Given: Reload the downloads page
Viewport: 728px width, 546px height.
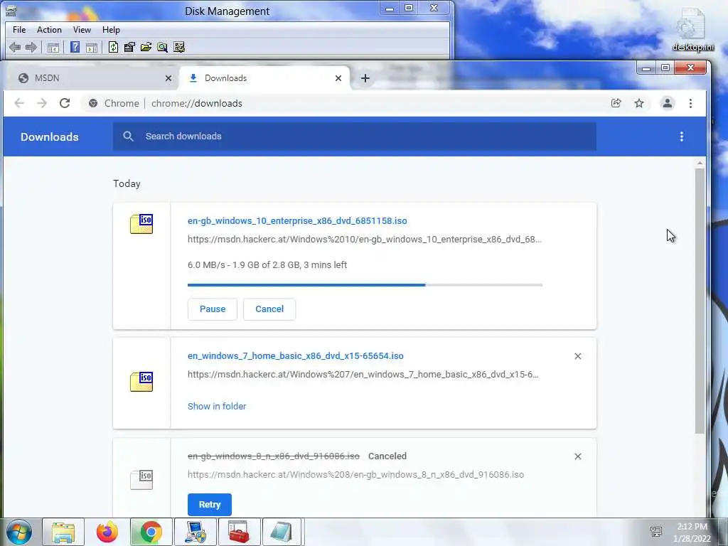Looking at the screenshot, I should pos(65,103).
